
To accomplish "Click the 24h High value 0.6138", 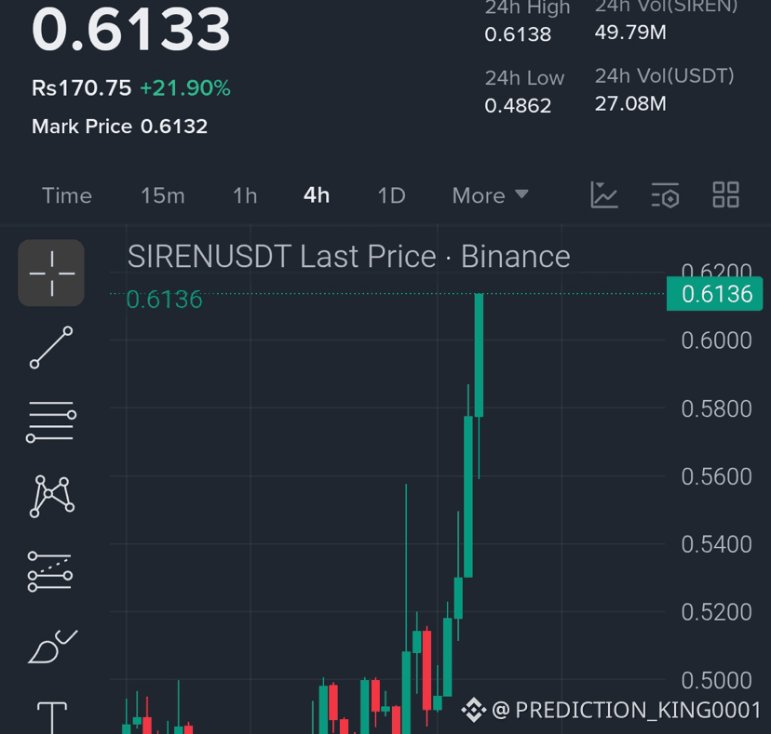I will click(518, 34).
